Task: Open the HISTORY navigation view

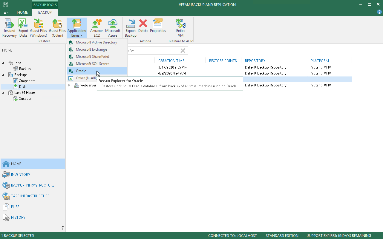Action: (33, 218)
